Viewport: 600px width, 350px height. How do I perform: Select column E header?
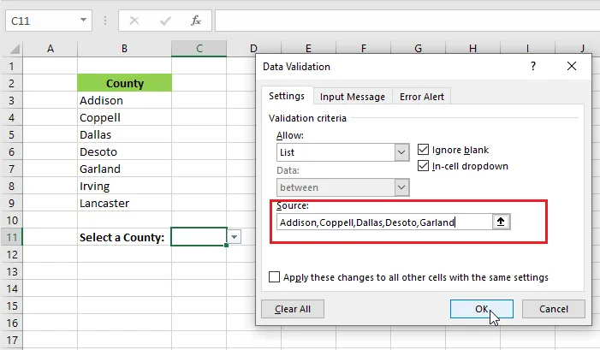[x=308, y=48]
